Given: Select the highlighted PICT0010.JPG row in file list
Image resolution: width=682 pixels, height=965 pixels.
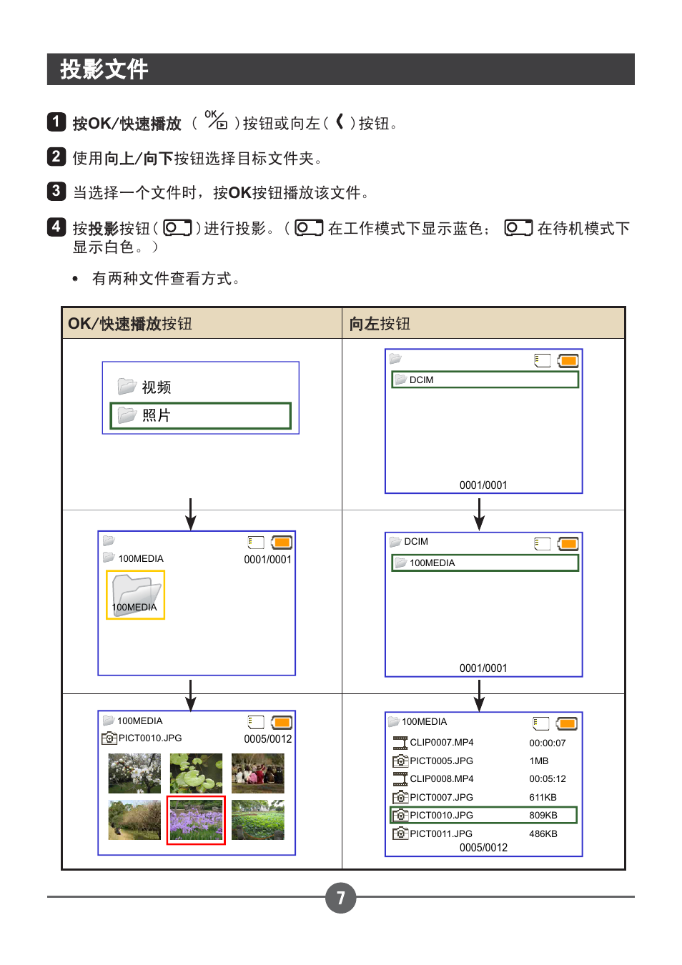Looking at the screenshot, I should click(x=483, y=815).
